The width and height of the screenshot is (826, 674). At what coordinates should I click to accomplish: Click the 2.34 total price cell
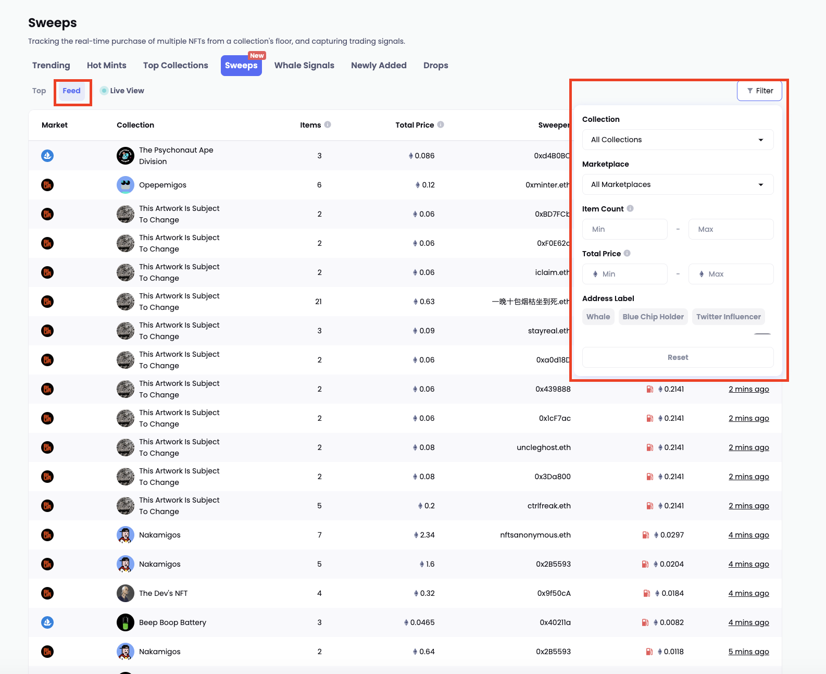click(424, 535)
